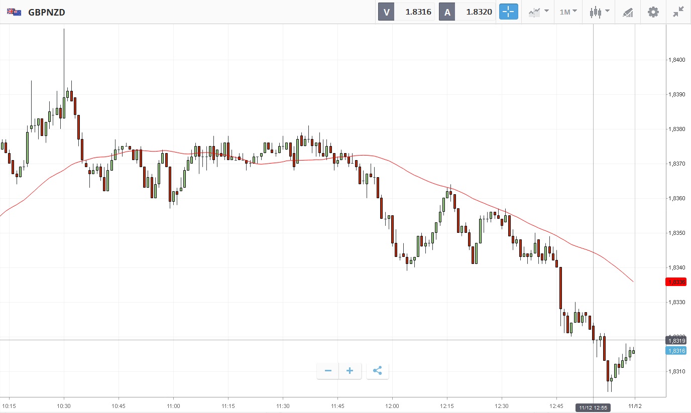
Task: Click the GBPNZD flag icon
Action: coord(14,12)
